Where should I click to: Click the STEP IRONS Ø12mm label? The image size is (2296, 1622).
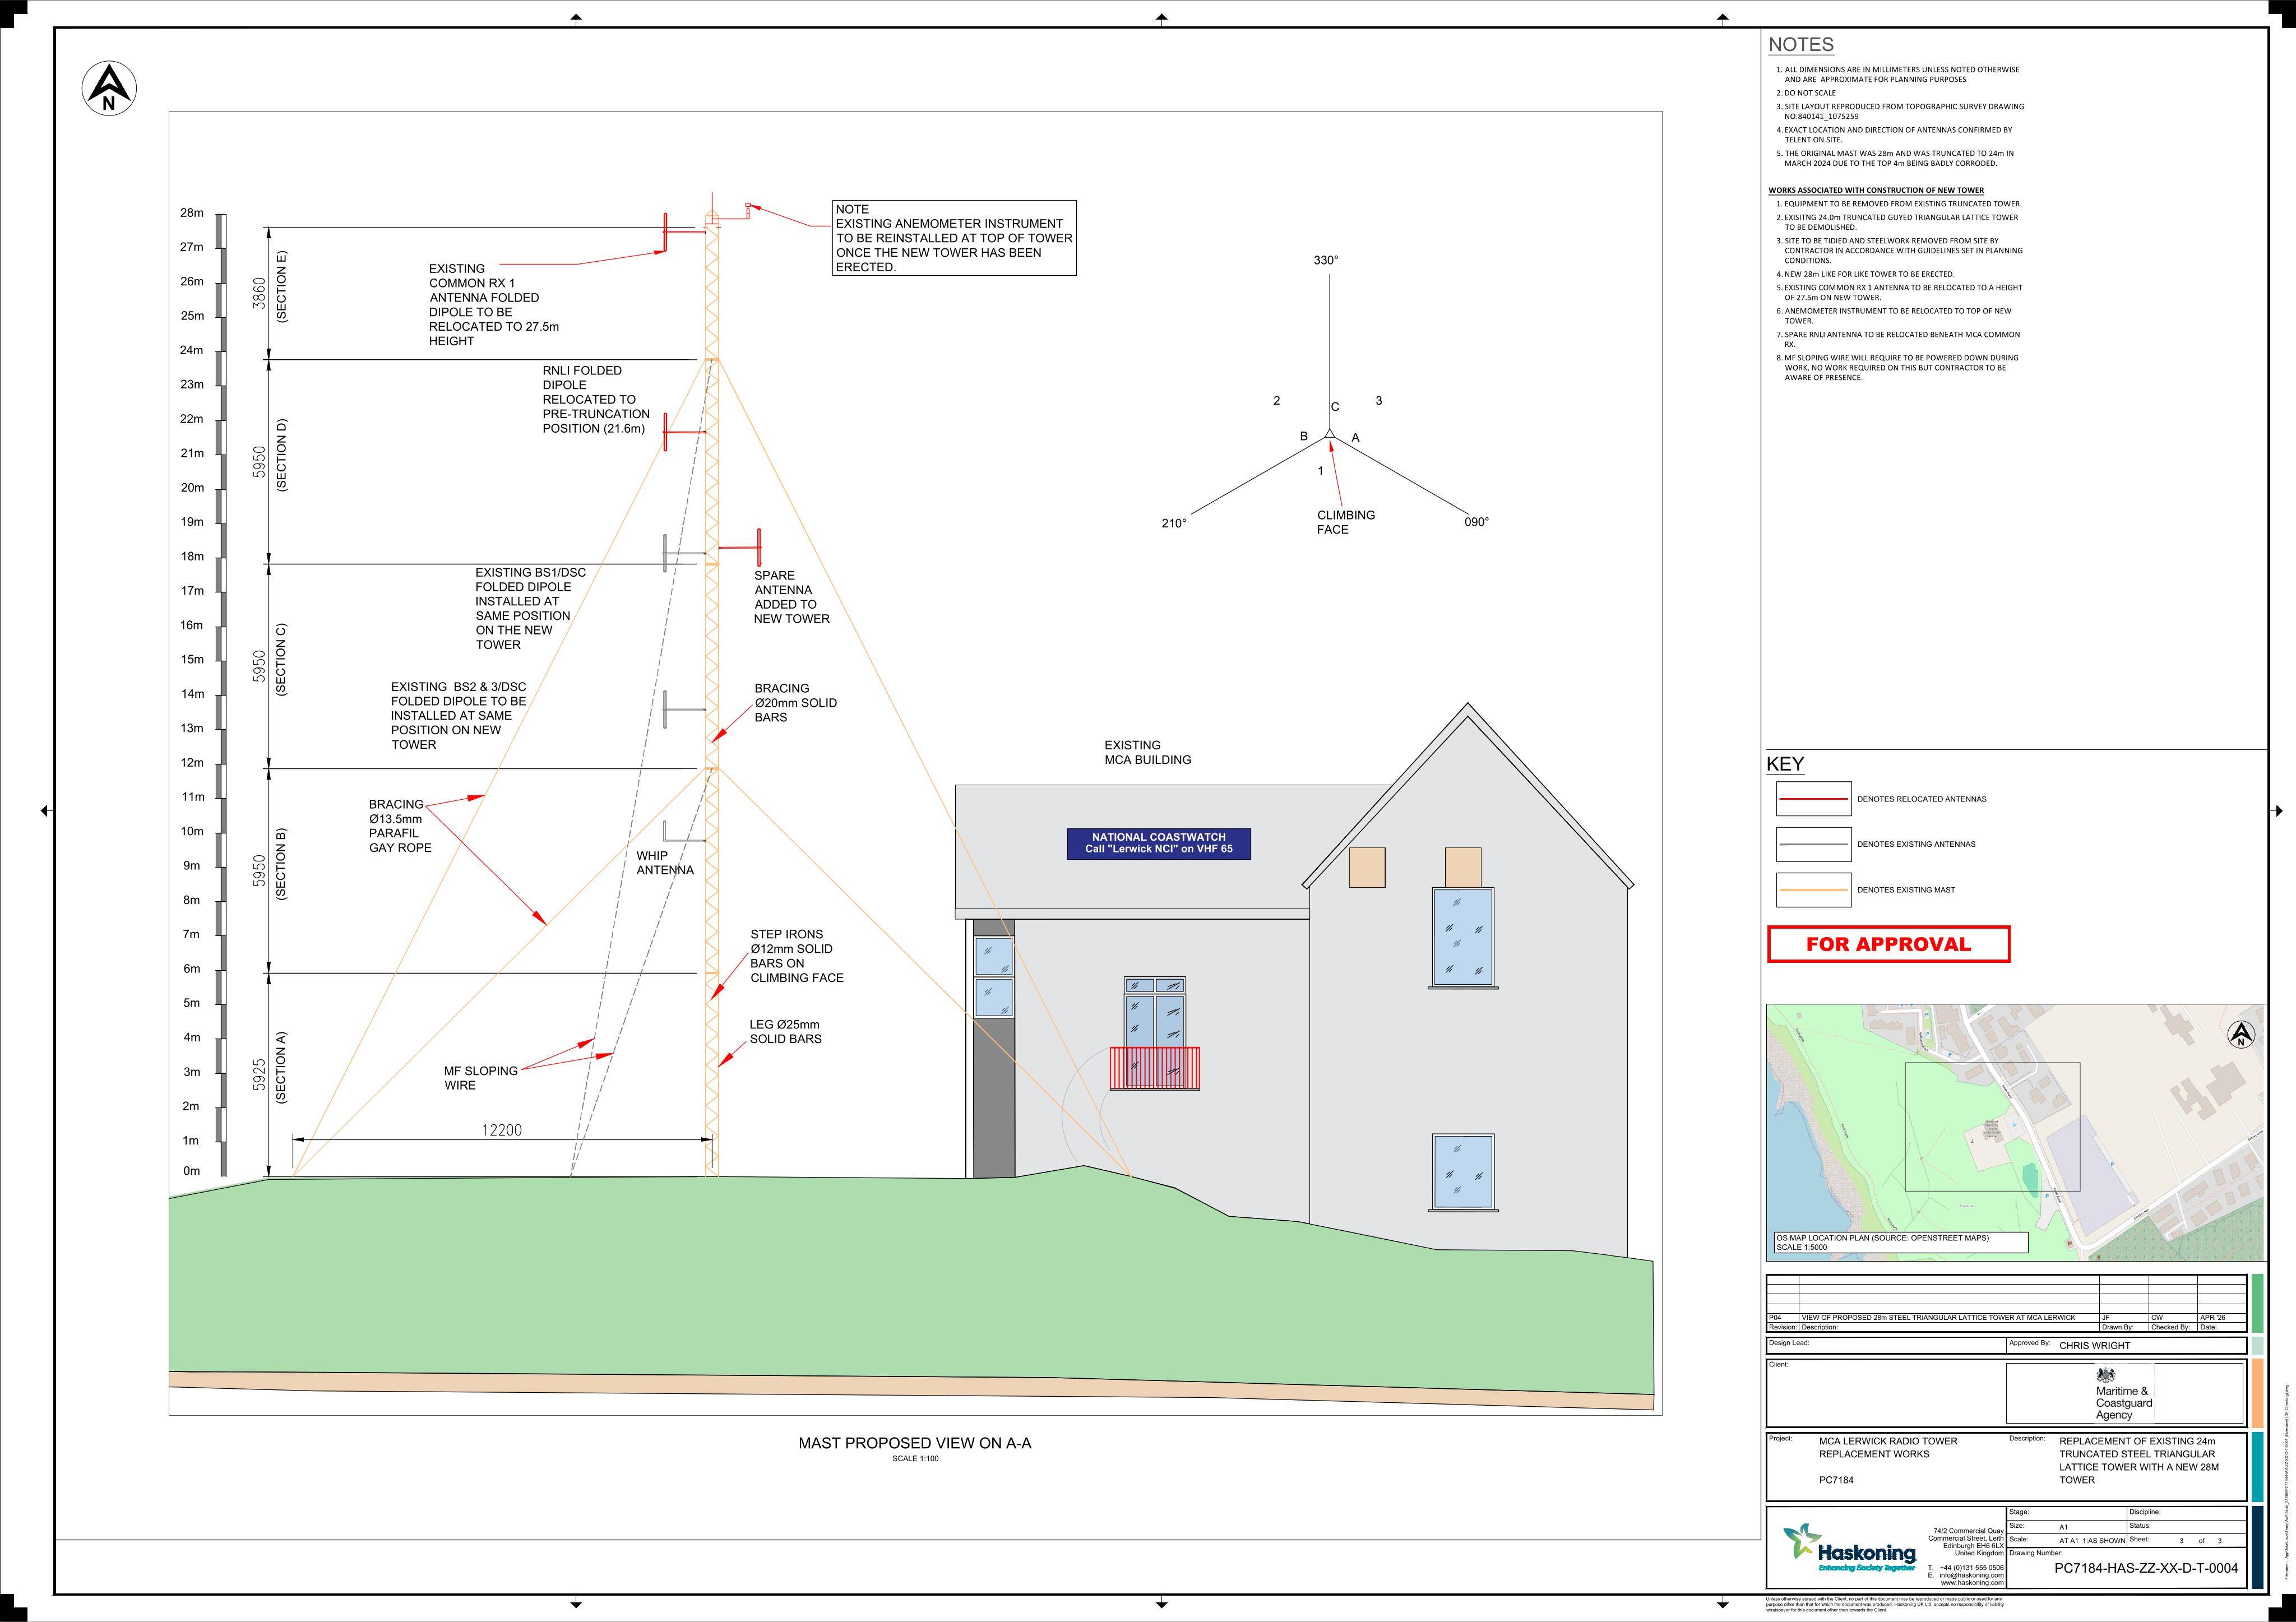coord(797,956)
